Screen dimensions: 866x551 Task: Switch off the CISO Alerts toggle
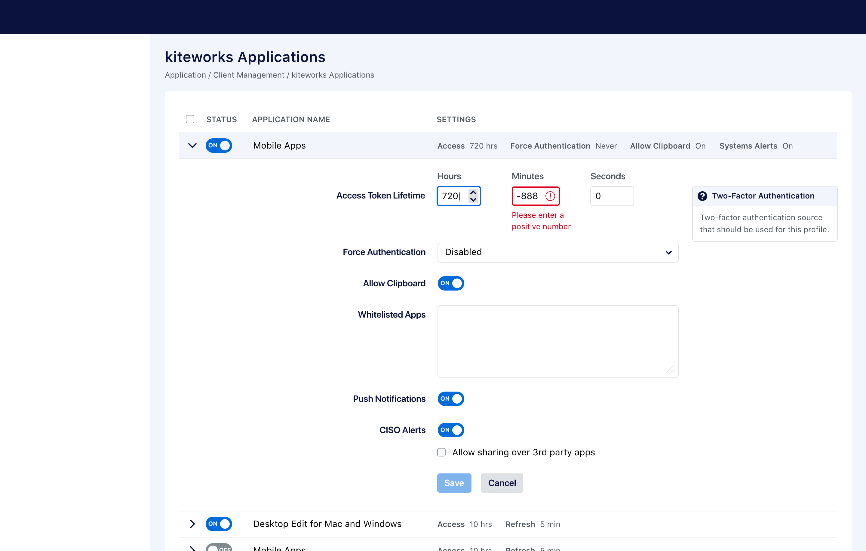click(x=451, y=430)
